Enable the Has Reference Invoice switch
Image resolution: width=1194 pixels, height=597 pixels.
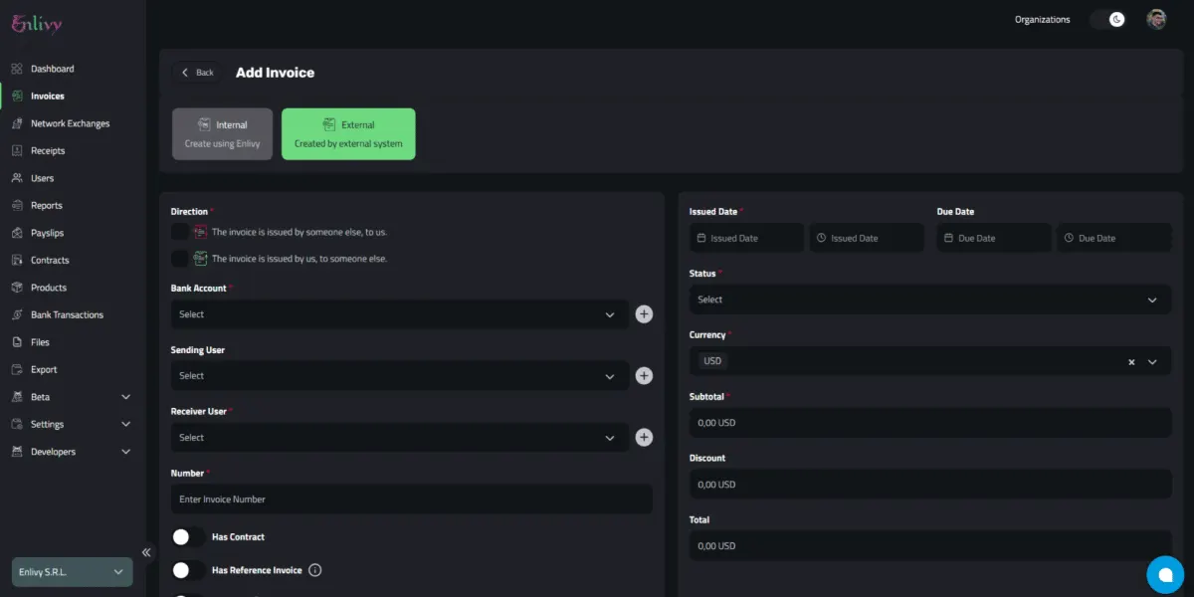[x=188, y=570]
